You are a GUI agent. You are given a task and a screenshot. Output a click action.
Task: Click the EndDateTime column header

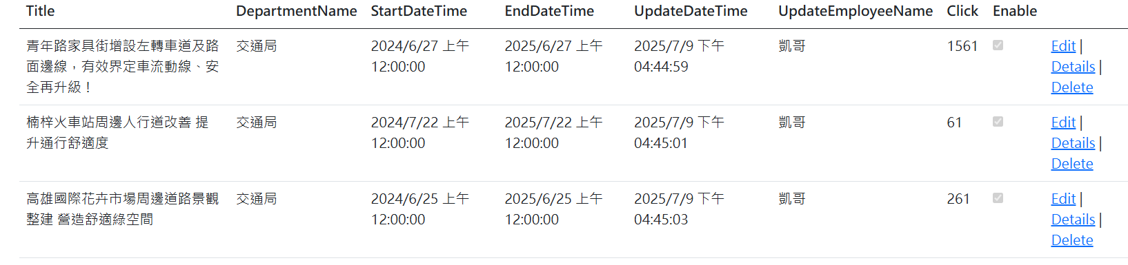coord(549,11)
